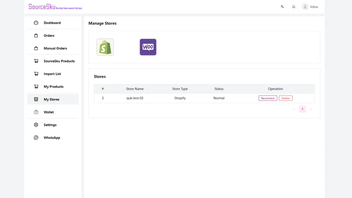Reconnect the quk-test-02 store
Viewport: 352px width, 198px height.
268,98
